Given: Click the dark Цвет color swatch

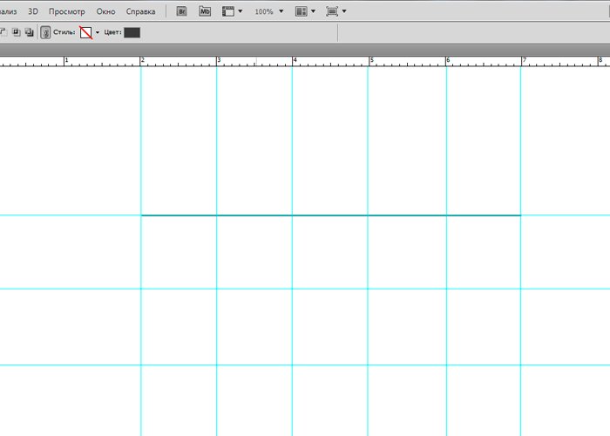Looking at the screenshot, I should [132, 32].
